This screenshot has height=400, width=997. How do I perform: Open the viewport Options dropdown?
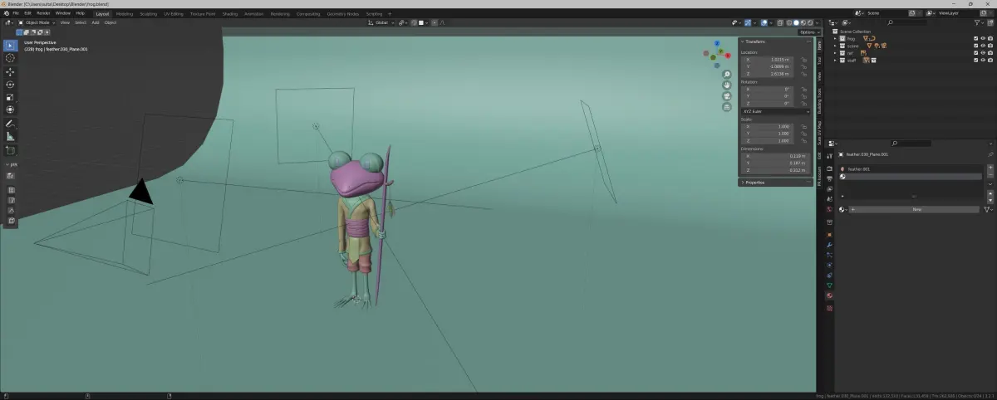(809, 32)
